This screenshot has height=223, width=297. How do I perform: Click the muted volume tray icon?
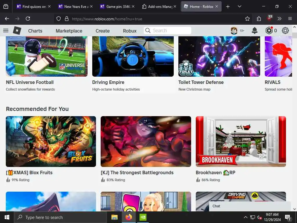pyautogui.click(x=259, y=217)
